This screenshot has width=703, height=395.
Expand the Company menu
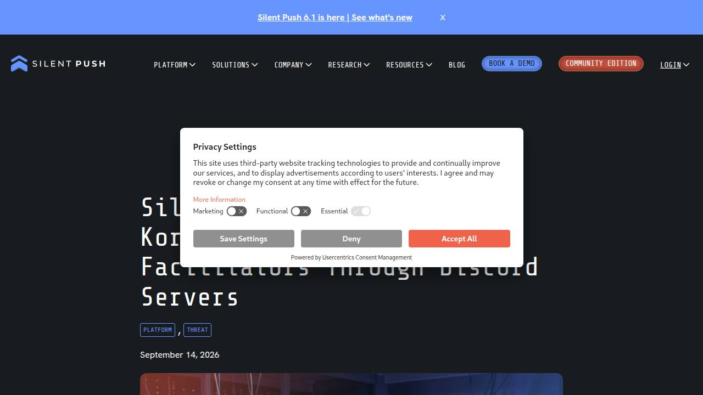click(293, 65)
